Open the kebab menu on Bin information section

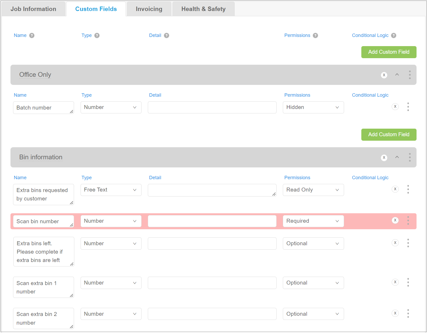click(x=410, y=157)
